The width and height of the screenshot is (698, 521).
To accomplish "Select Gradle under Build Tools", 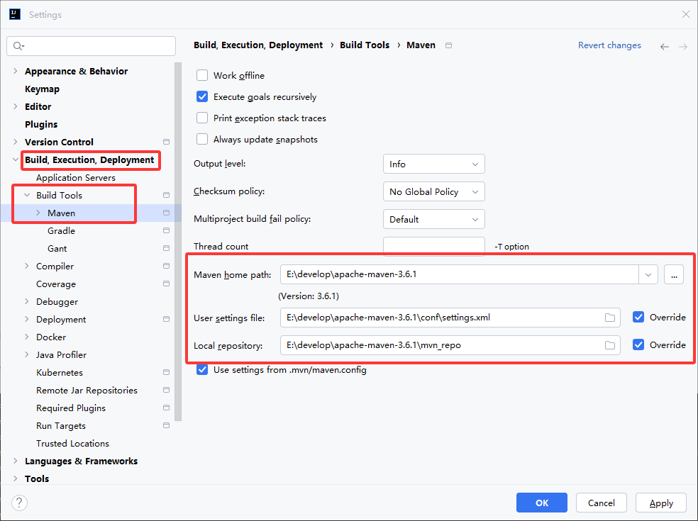I will click(62, 230).
